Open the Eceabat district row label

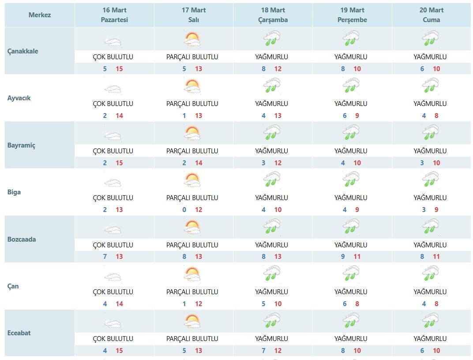19,333
